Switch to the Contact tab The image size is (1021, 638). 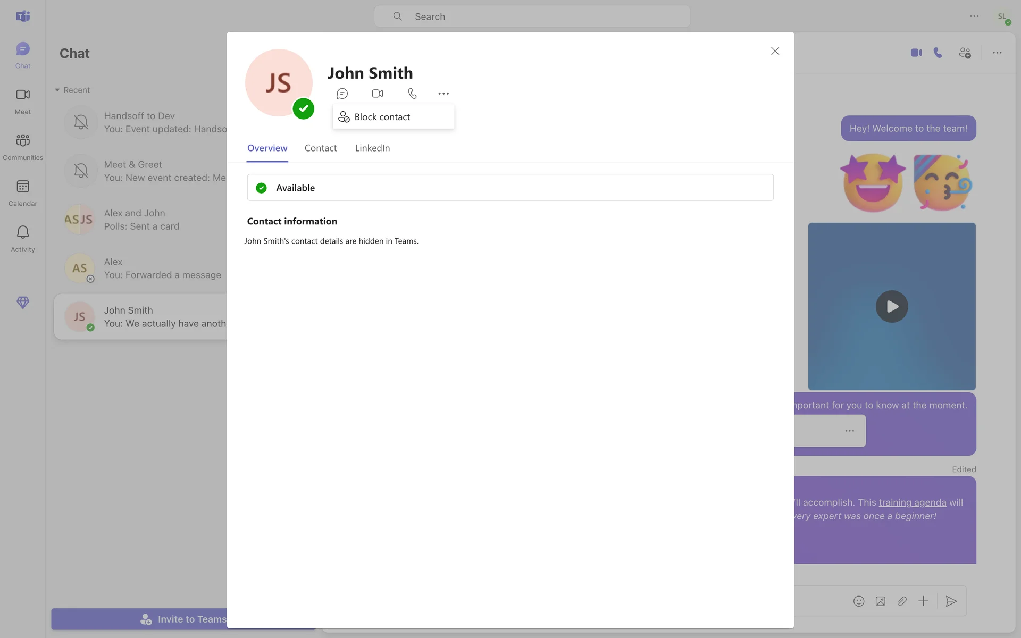[x=320, y=148]
